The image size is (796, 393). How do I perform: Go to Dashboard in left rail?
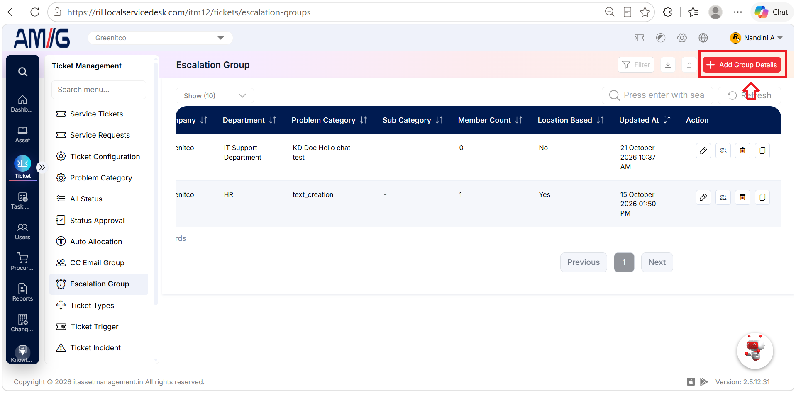pos(22,104)
